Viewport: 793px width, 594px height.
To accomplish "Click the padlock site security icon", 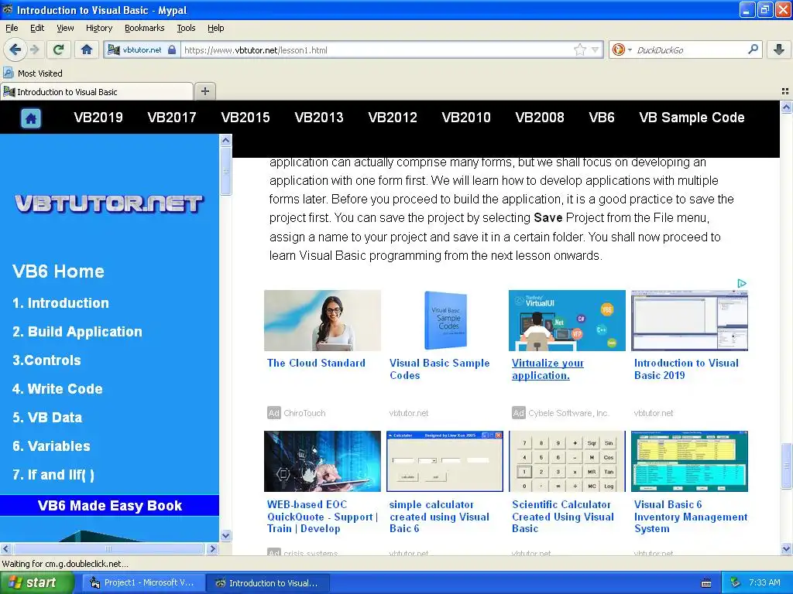I will point(172,49).
